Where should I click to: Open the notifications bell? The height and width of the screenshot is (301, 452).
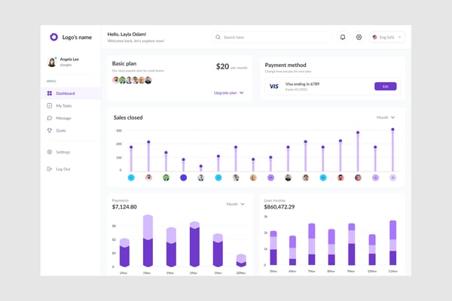point(343,37)
